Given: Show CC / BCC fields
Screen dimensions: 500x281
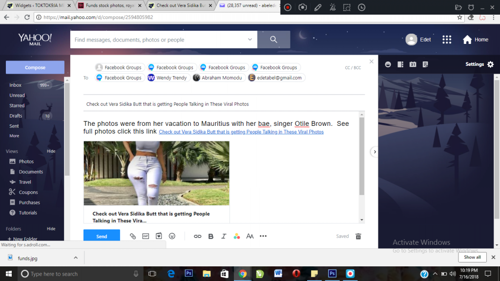Looking at the screenshot, I should click(353, 67).
